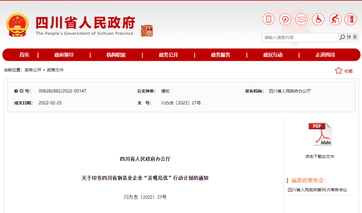Viewport: 362px width, 213px height.
Task: Download the Adobe PDF file icon
Action: tap(320, 134)
